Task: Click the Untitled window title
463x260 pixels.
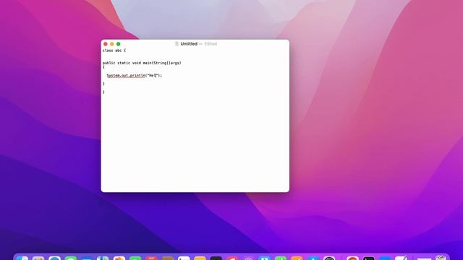Action: (189, 44)
